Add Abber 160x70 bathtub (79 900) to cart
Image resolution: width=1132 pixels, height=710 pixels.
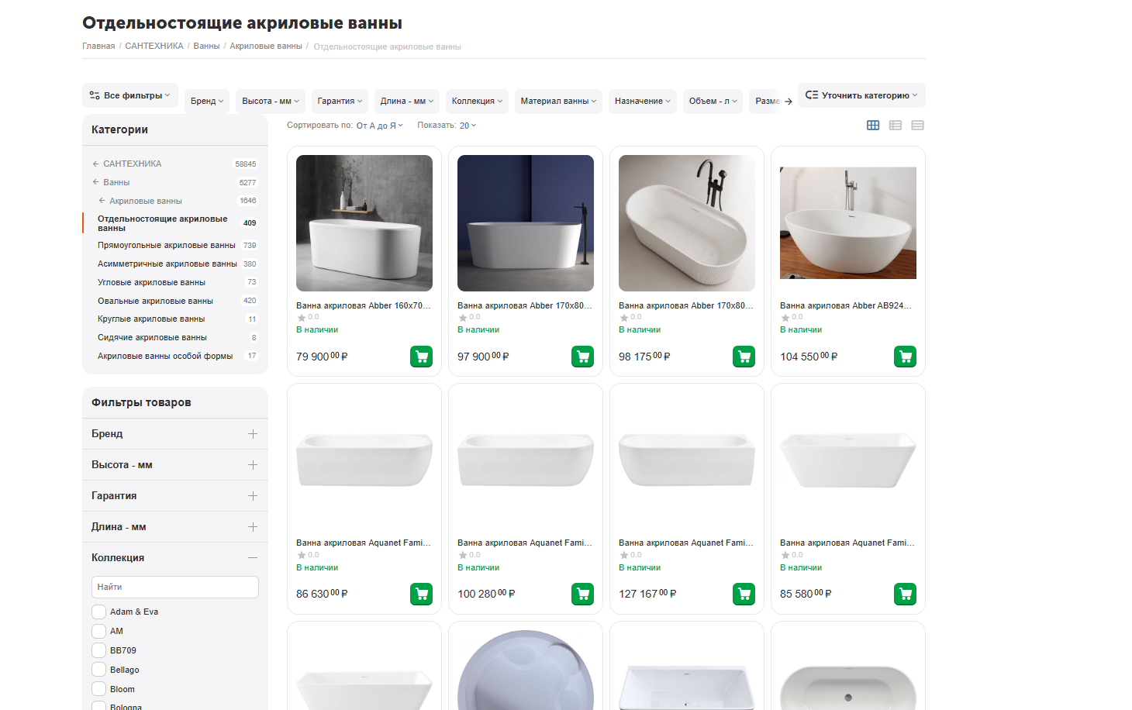pos(422,357)
